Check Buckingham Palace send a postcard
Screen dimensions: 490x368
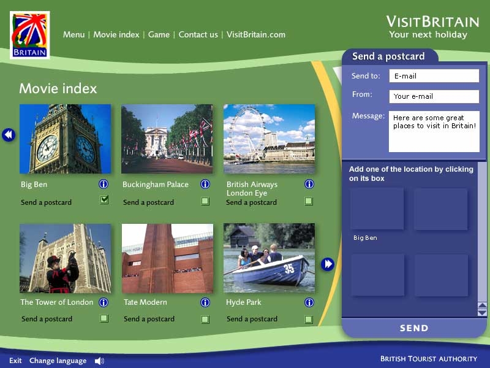[x=205, y=201]
